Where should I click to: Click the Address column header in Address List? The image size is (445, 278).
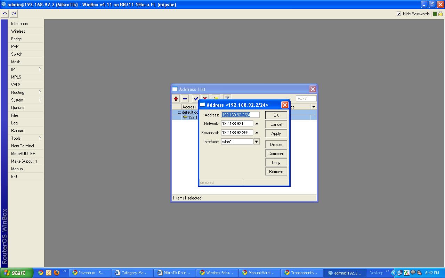click(190, 107)
